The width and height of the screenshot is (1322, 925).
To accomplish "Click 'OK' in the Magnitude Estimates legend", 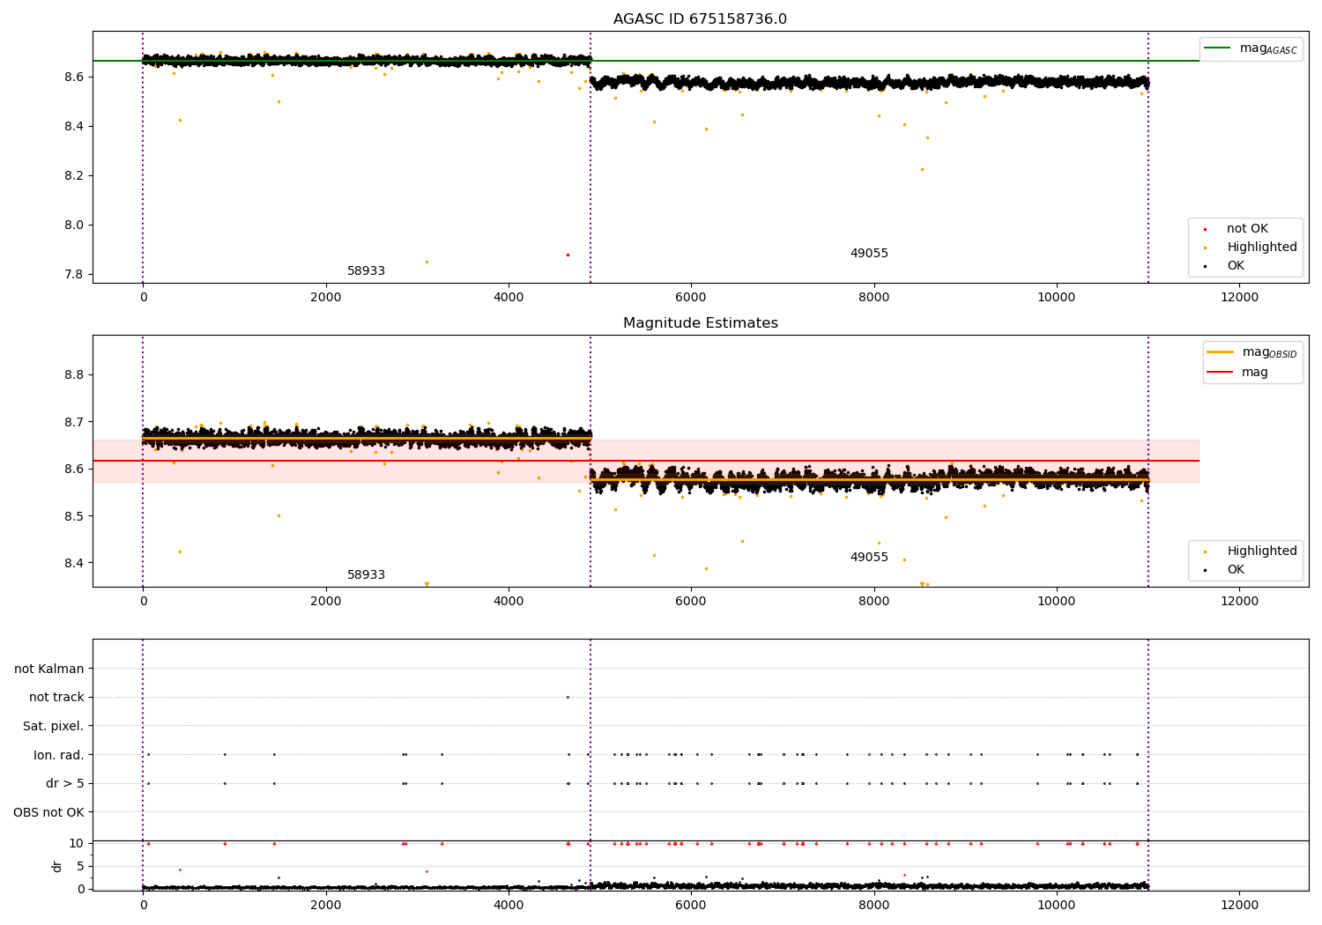I will (1236, 570).
